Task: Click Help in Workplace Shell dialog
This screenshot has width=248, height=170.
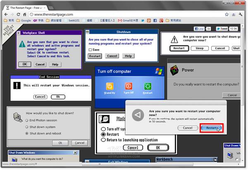Action: click(55, 65)
